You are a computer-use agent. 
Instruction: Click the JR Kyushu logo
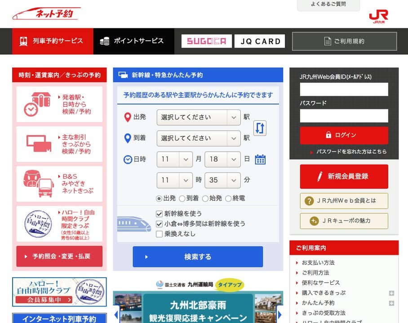(378, 16)
